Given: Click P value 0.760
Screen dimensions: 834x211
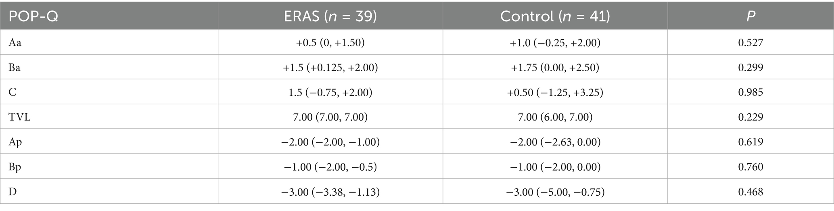Looking at the screenshot, I should 751,167.
